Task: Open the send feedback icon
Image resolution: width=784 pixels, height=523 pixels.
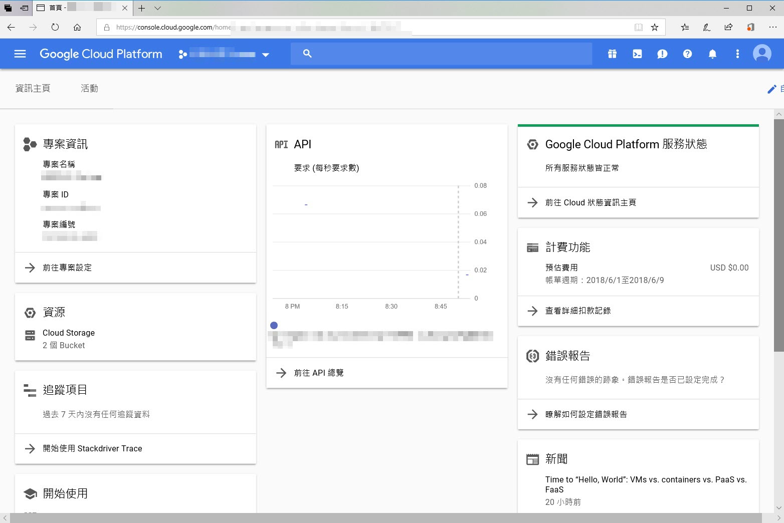Action: coord(662,54)
